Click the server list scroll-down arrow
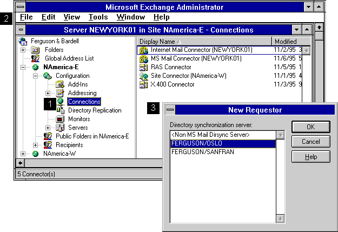Viewport: 338px width, 232px height. (280, 219)
